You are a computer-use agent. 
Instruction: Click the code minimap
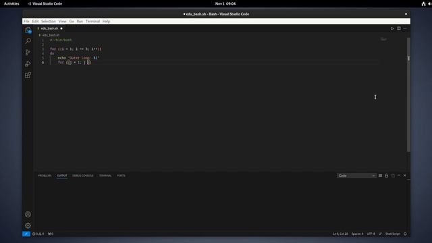(384, 39)
